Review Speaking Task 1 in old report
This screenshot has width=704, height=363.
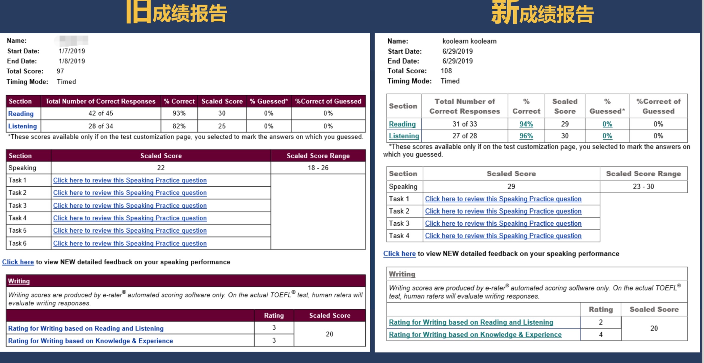[x=130, y=180]
